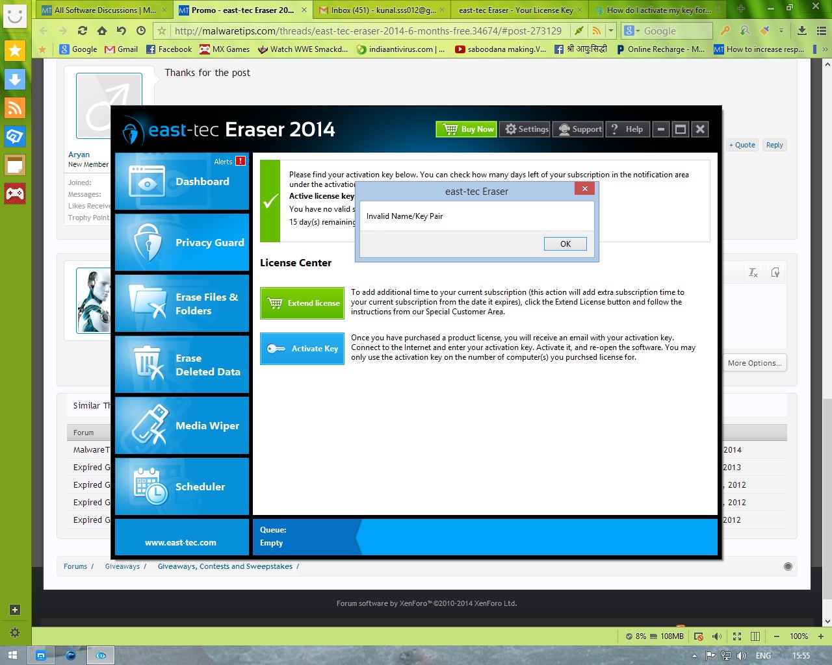Open the www.east-tec.com link
Viewport: 832px width, 665px height.
(x=181, y=543)
